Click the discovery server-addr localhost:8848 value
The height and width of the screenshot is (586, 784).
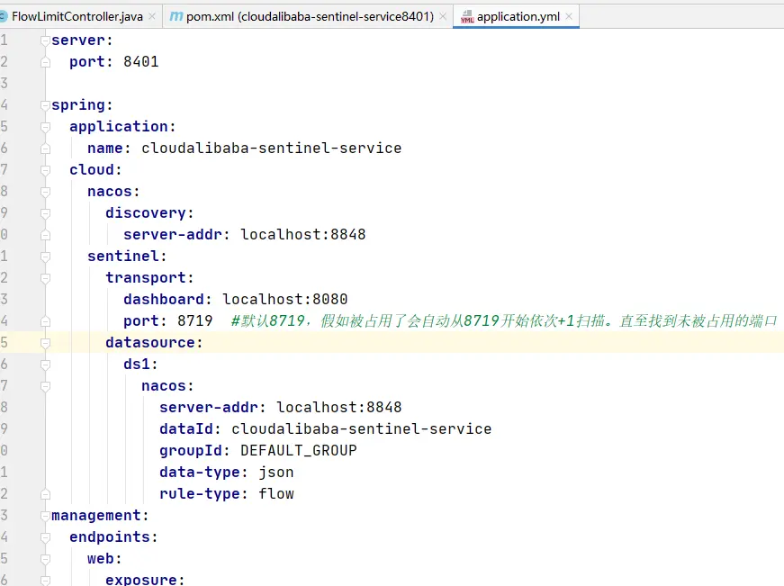coord(303,235)
